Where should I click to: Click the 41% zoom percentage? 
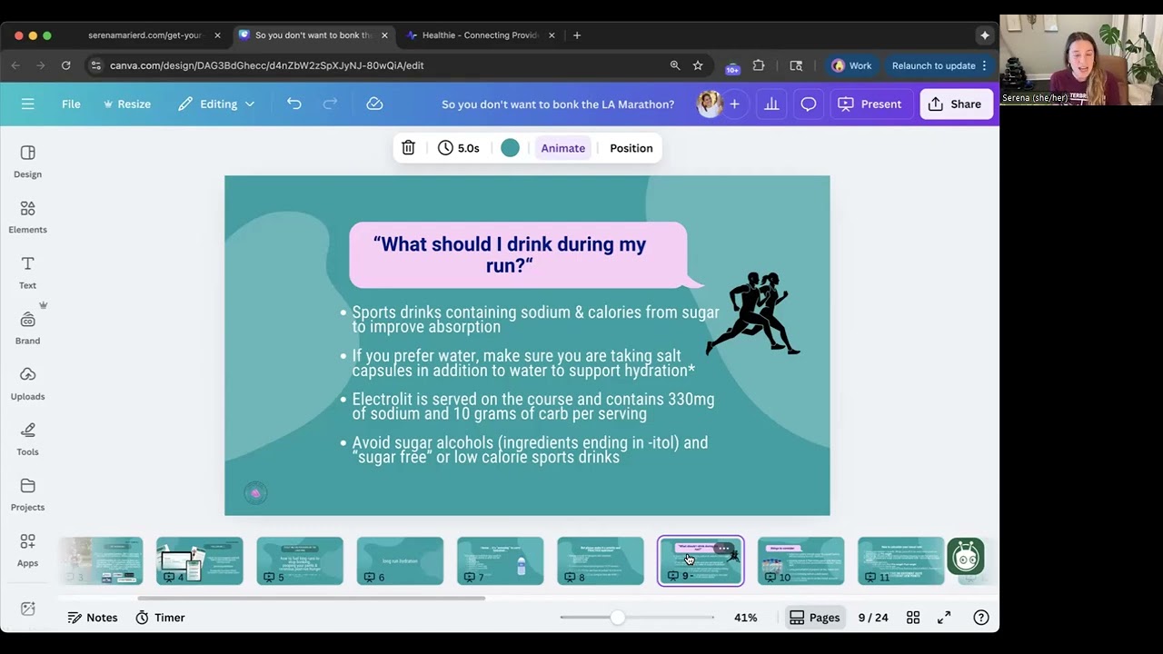tap(746, 618)
